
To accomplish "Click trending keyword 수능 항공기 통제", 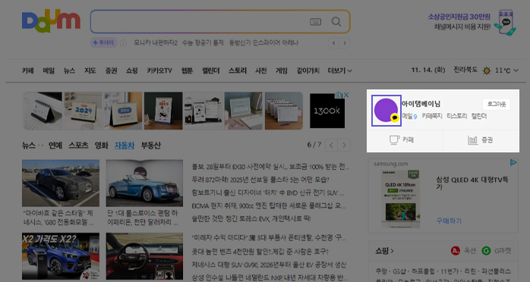I will (203, 43).
